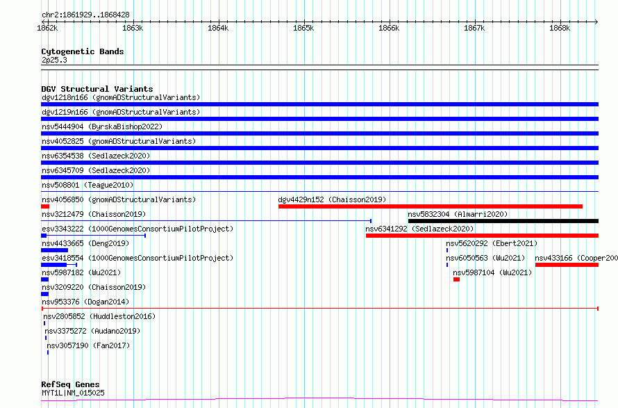Open nsv4433665 (Deng2019) label
Screen dimensions: 618x408
tap(85, 243)
